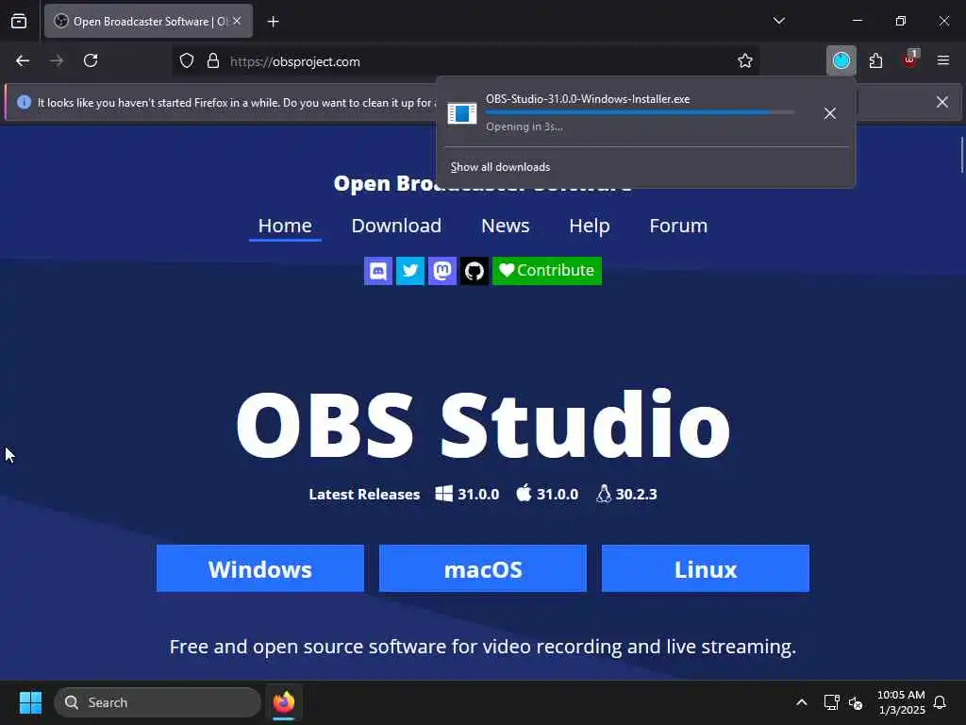Open the Firefox hamburger application menu

coord(943,60)
